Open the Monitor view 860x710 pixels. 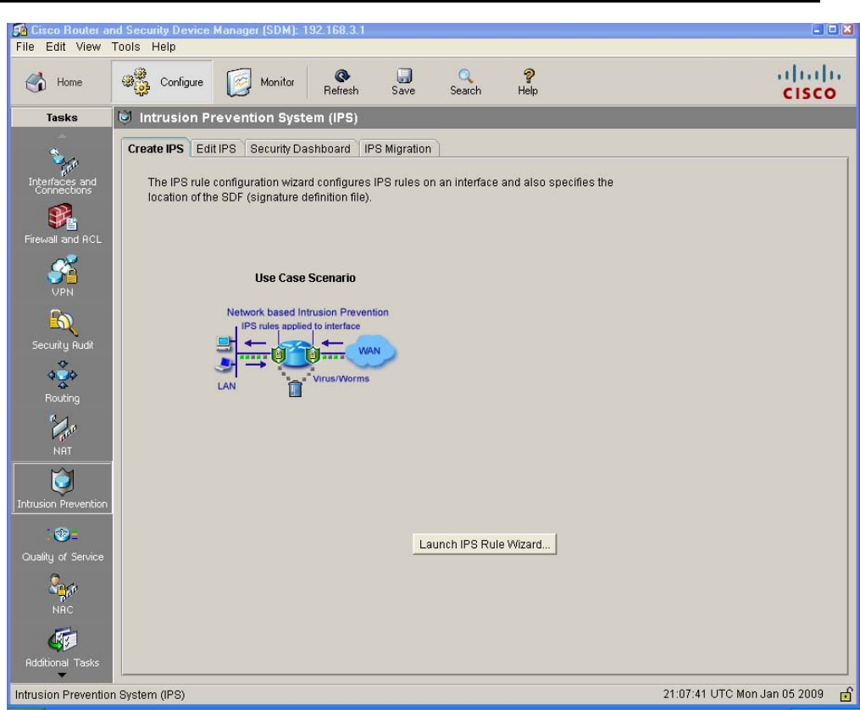260,82
